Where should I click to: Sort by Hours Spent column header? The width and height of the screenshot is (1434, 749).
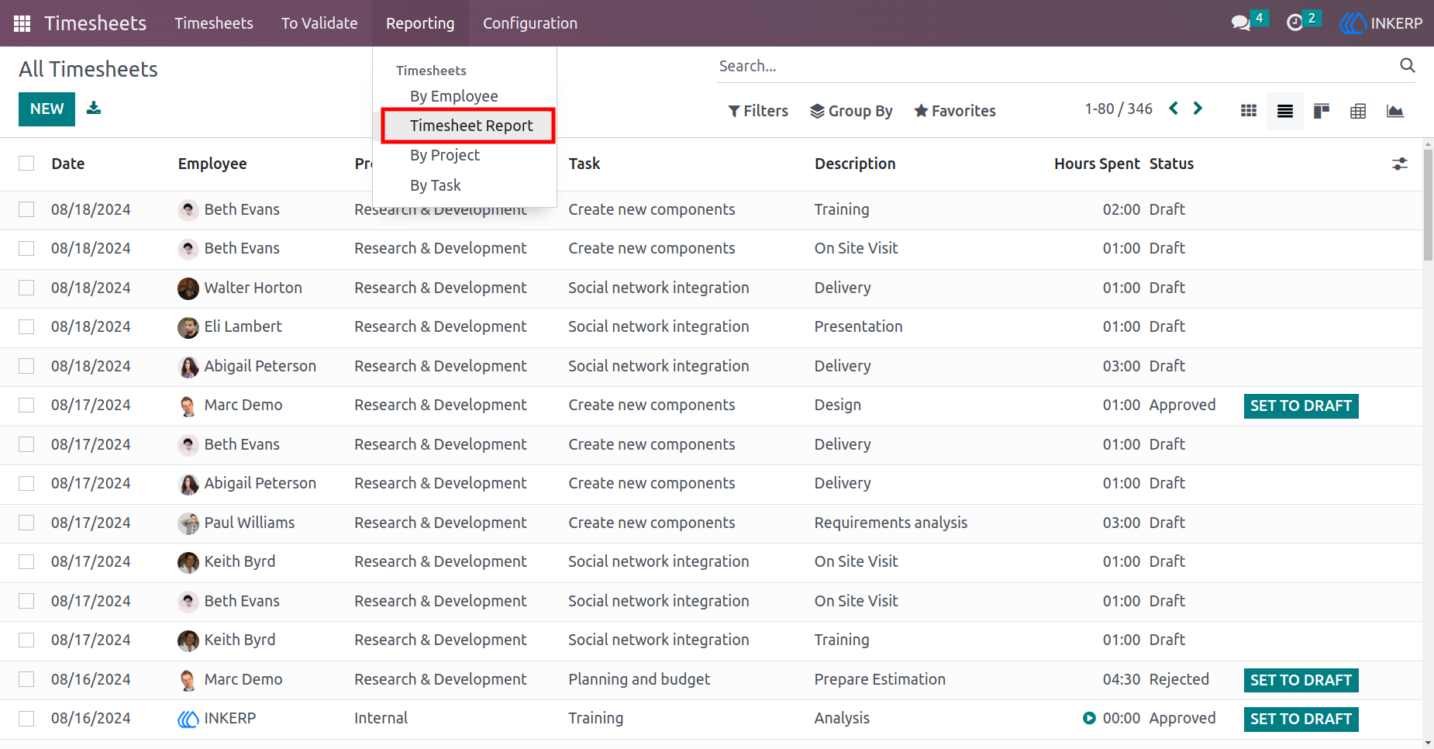point(1097,164)
